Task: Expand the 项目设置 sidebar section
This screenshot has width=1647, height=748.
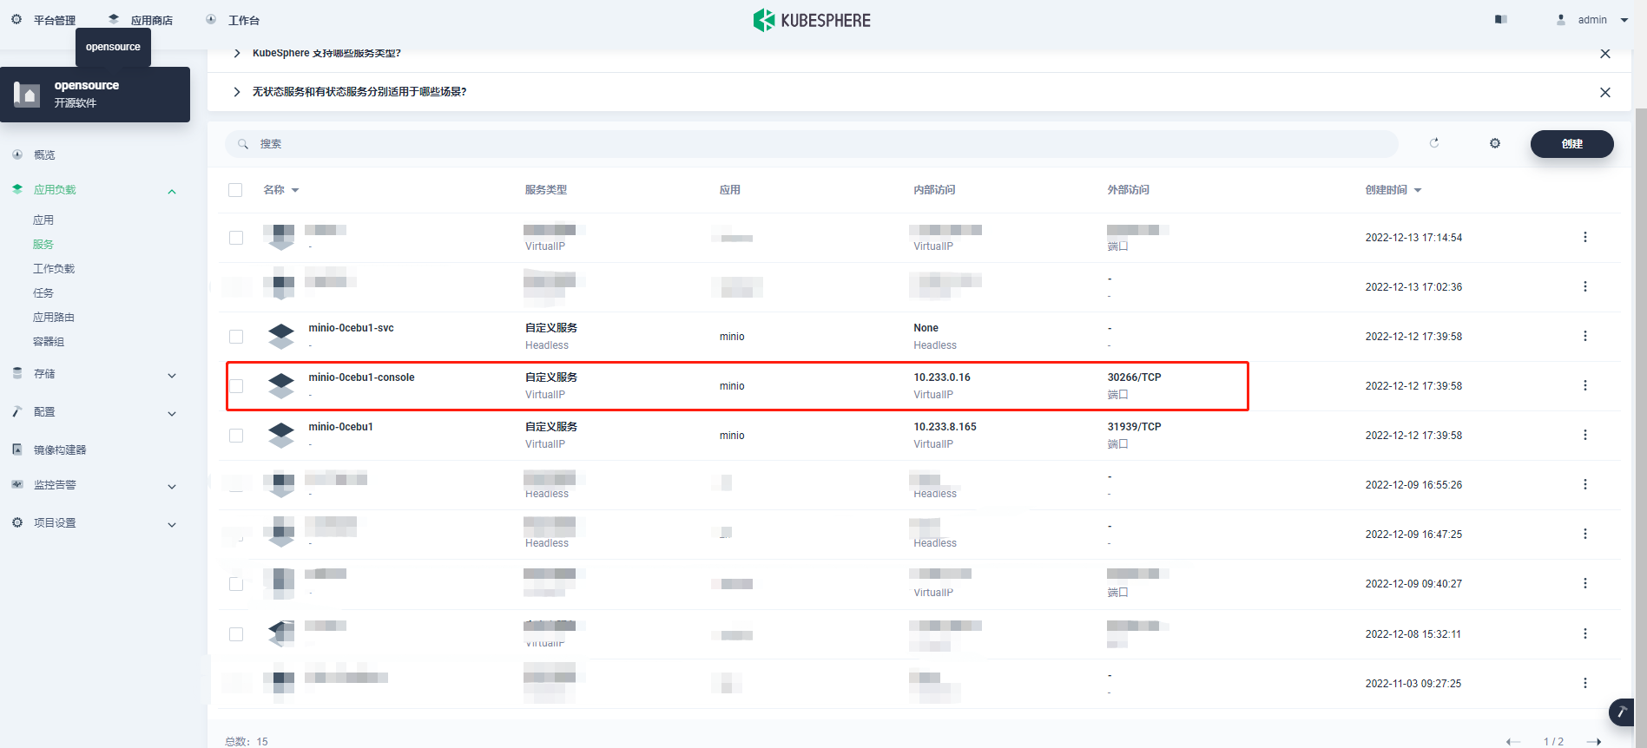Action: tap(172, 524)
